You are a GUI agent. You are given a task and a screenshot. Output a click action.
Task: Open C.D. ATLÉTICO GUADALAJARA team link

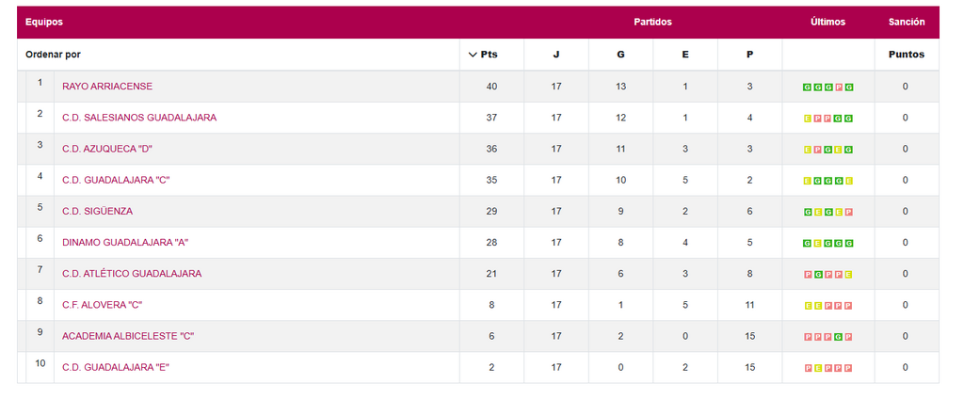pyautogui.click(x=132, y=274)
